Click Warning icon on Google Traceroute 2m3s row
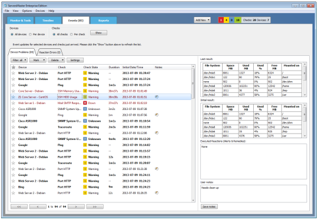 [85, 127]
